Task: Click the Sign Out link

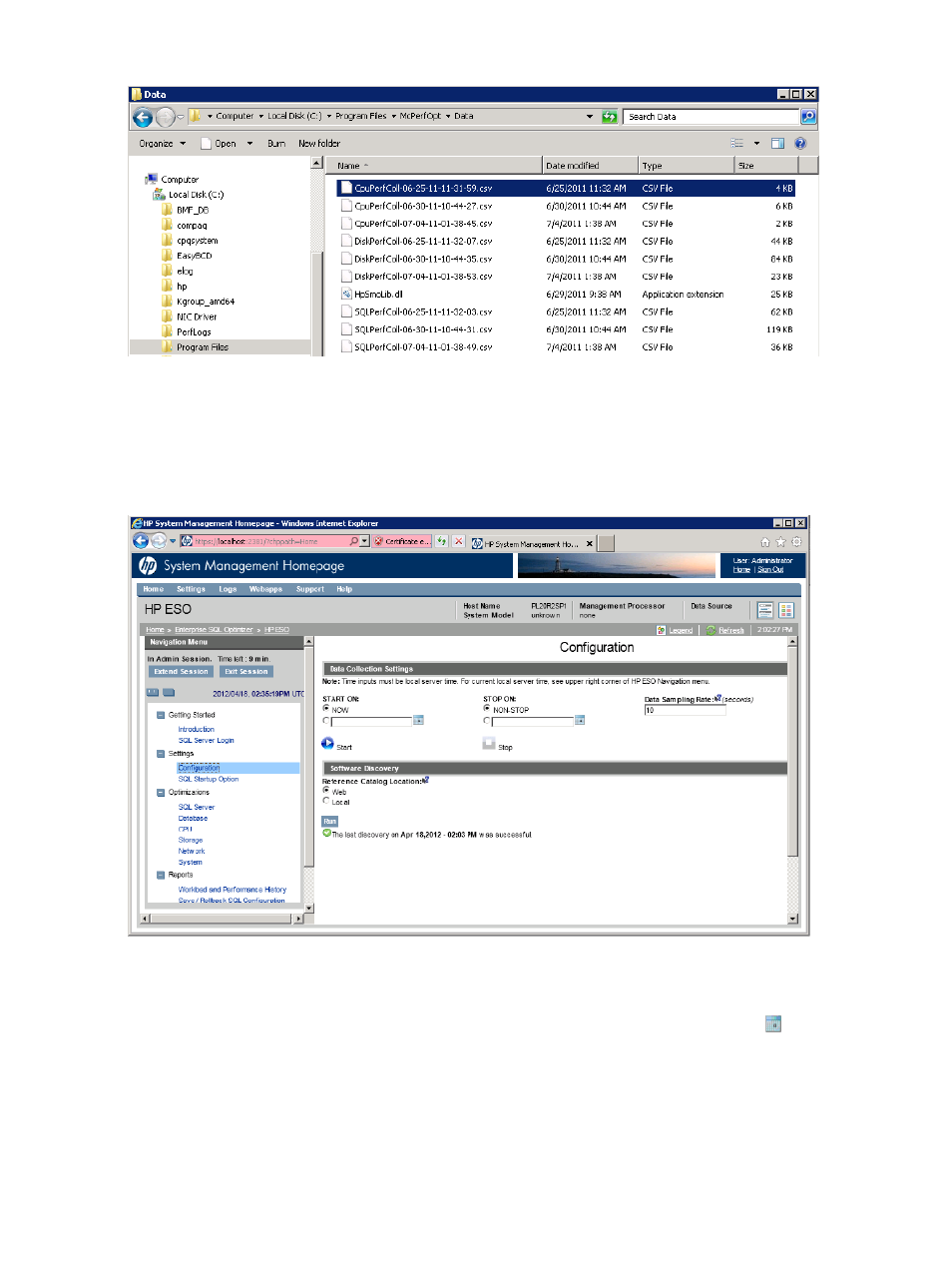Action: (x=770, y=570)
